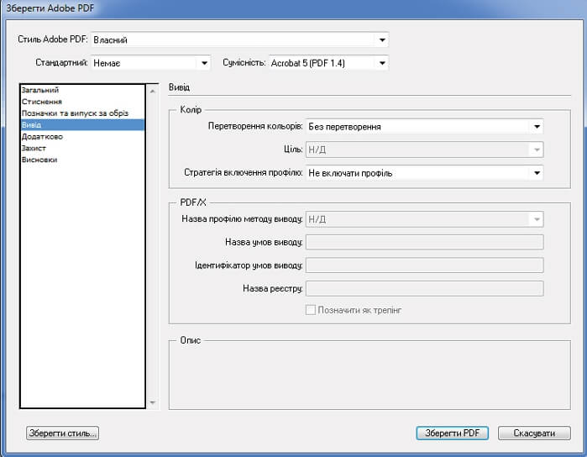Click the Назва реєстру input field

(424, 289)
